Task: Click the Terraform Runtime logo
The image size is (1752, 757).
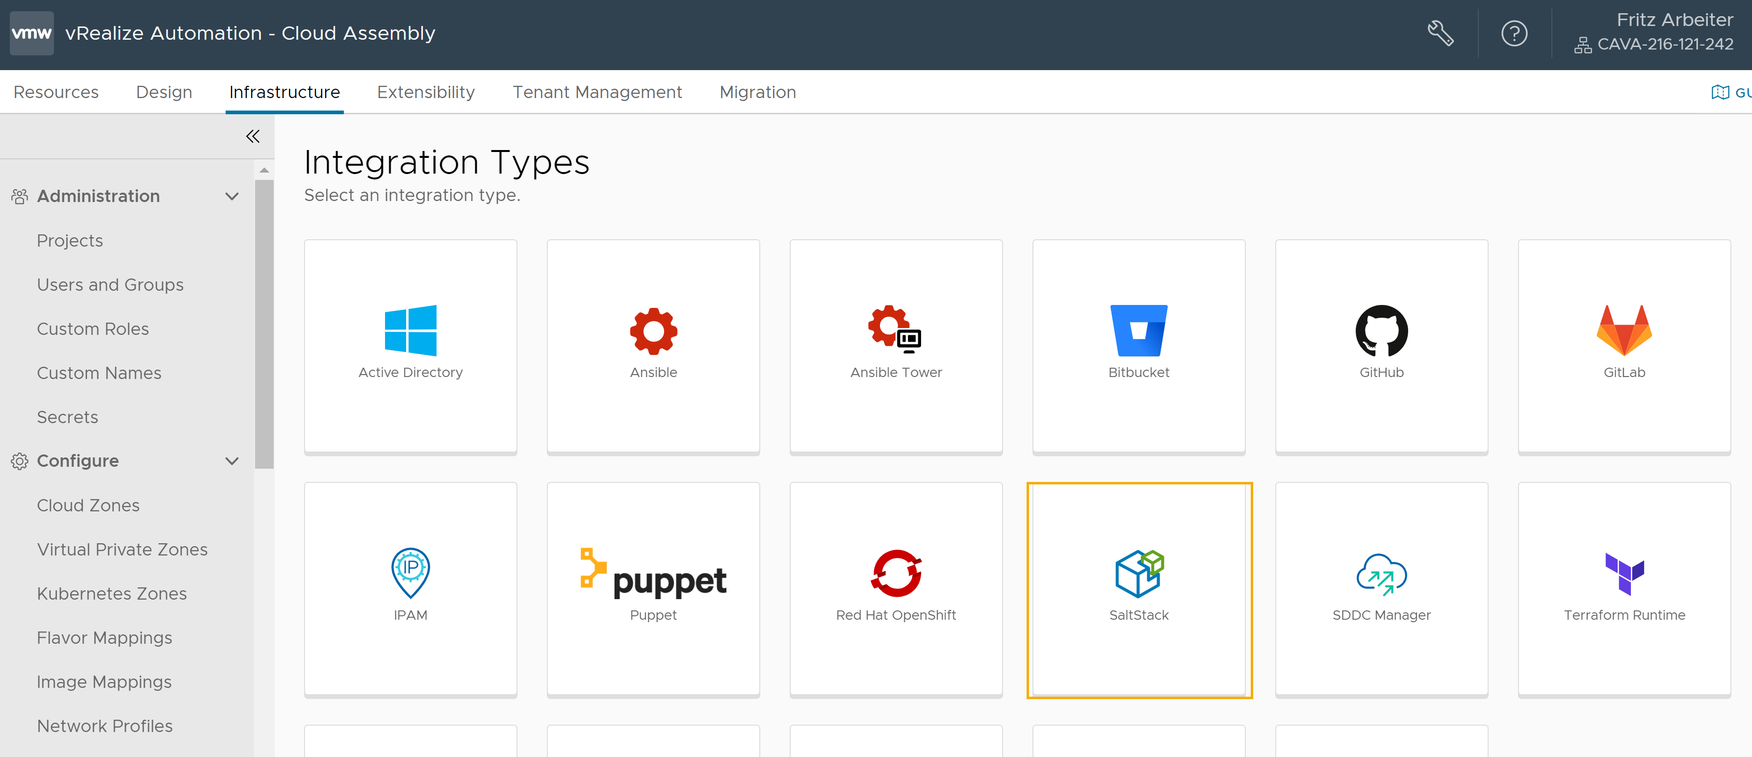Action: (x=1624, y=574)
